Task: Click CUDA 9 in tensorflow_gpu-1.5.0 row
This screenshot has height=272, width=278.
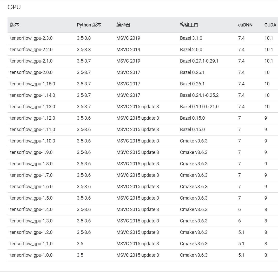Action: click(x=266, y=198)
